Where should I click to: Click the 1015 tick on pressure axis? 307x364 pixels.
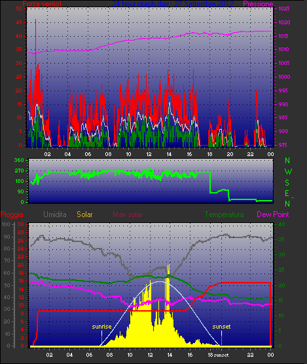pos(284,36)
